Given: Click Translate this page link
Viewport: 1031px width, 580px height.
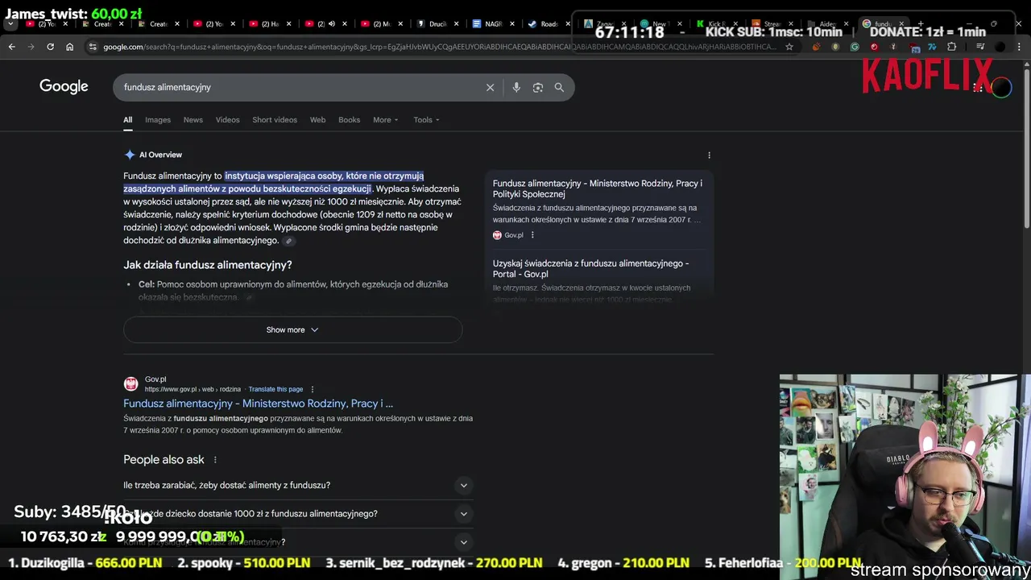Looking at the screenshot, I should (275, 389).
